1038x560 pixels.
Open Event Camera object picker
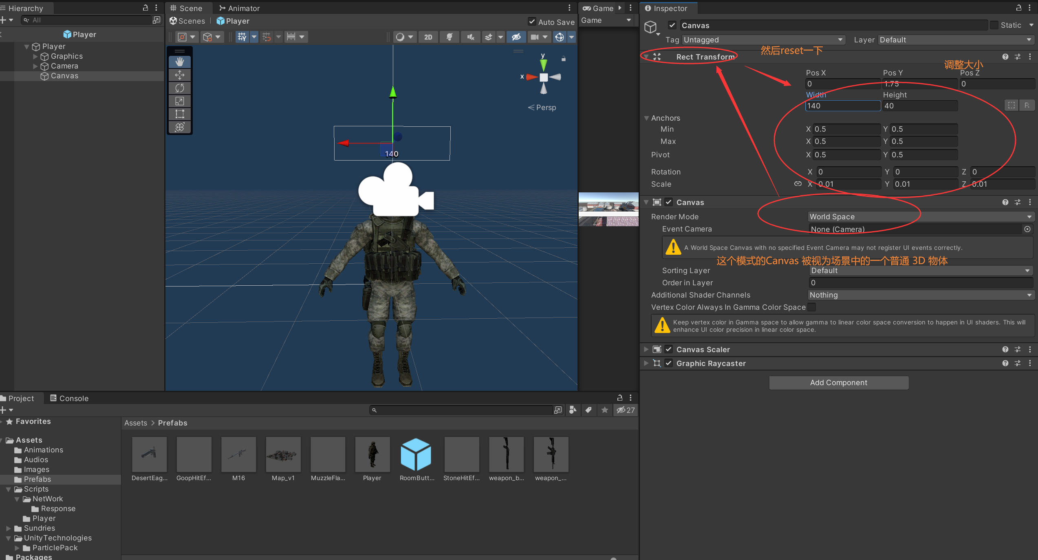pyautogui.click(x=1027, y=229)
